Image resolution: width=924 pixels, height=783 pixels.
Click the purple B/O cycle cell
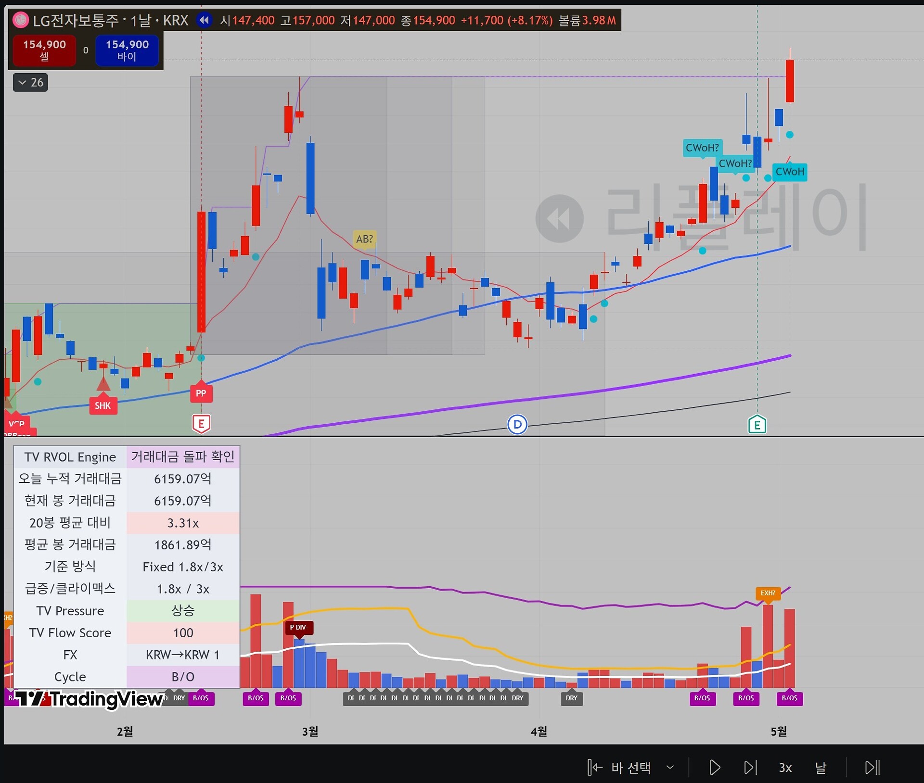183,677
